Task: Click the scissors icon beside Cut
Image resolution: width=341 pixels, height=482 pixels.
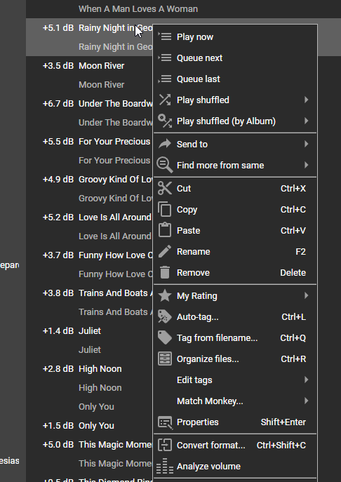Action: coord(165,188)
